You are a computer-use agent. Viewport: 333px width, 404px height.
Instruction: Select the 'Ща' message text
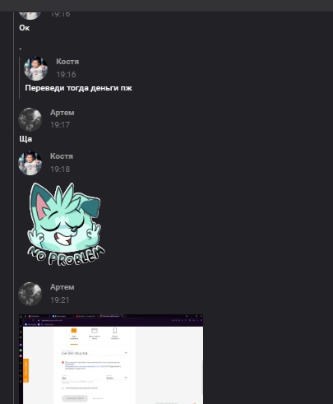[25, 139]
